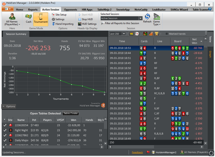The height and width of the screenshot is (157, 215).
Task: Switch game mode to Cash
Action: click(x=29, y=18)
